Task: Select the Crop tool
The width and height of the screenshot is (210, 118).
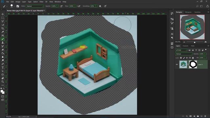Action: tap(3, 29)
